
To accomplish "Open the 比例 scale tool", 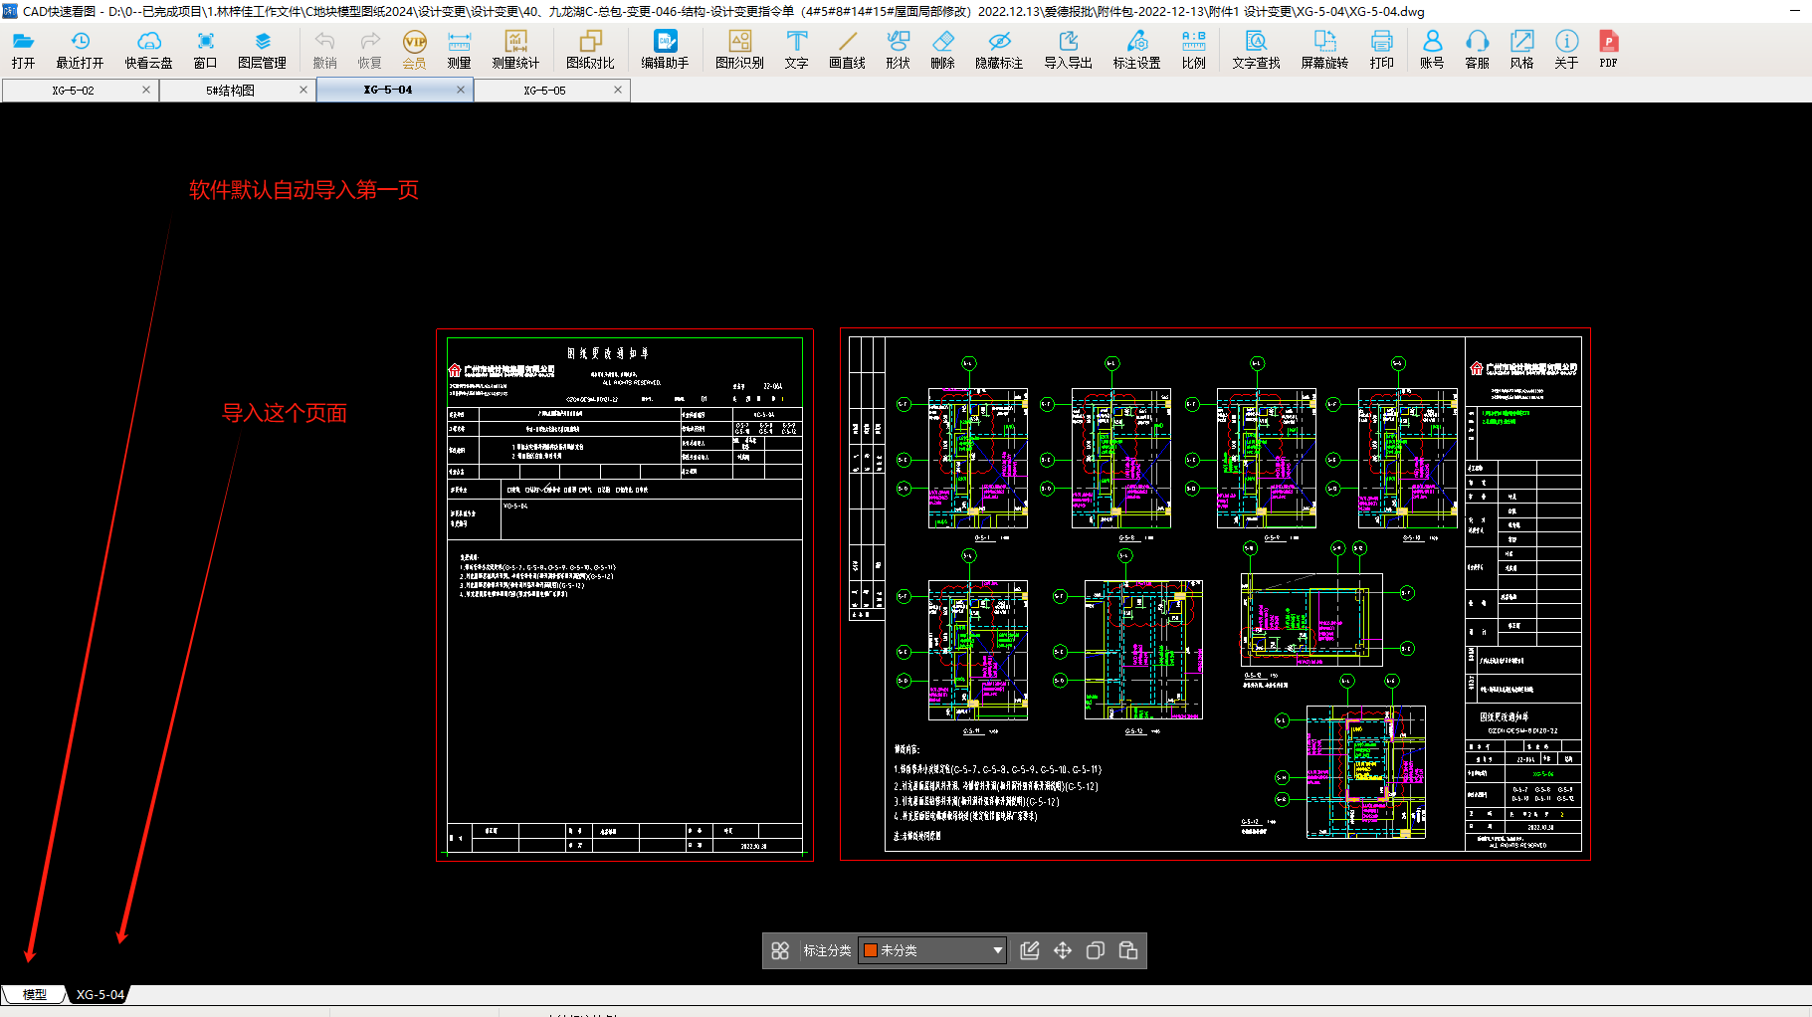I will point(1193,49).
